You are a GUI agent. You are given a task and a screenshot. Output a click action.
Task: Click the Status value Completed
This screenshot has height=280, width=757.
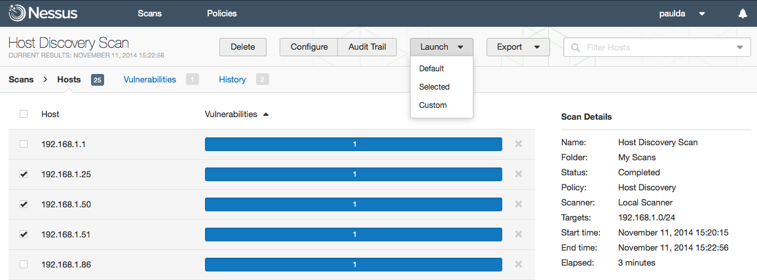click(638, 173)
